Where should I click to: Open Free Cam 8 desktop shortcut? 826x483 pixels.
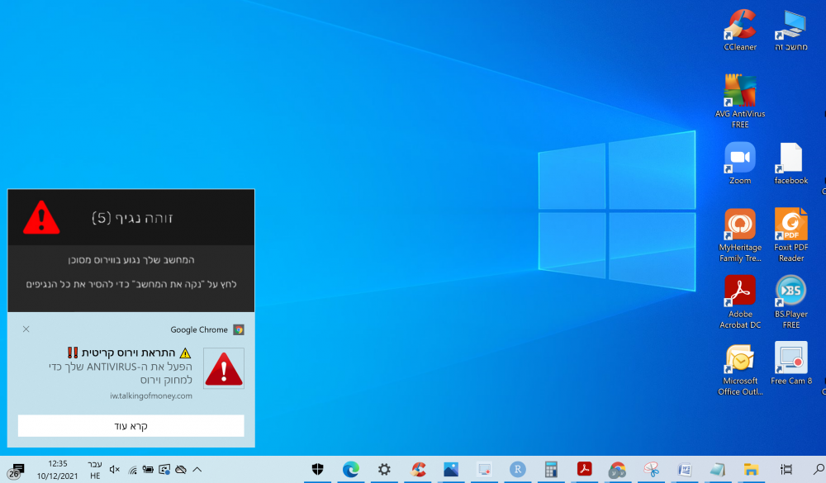coord(790,364)
